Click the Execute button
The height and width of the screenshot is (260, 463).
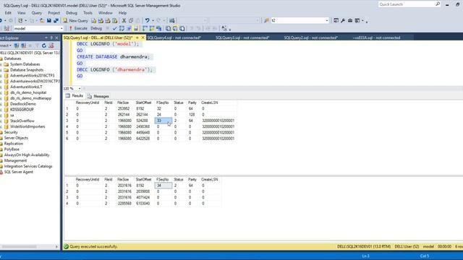tap(78, 29)
